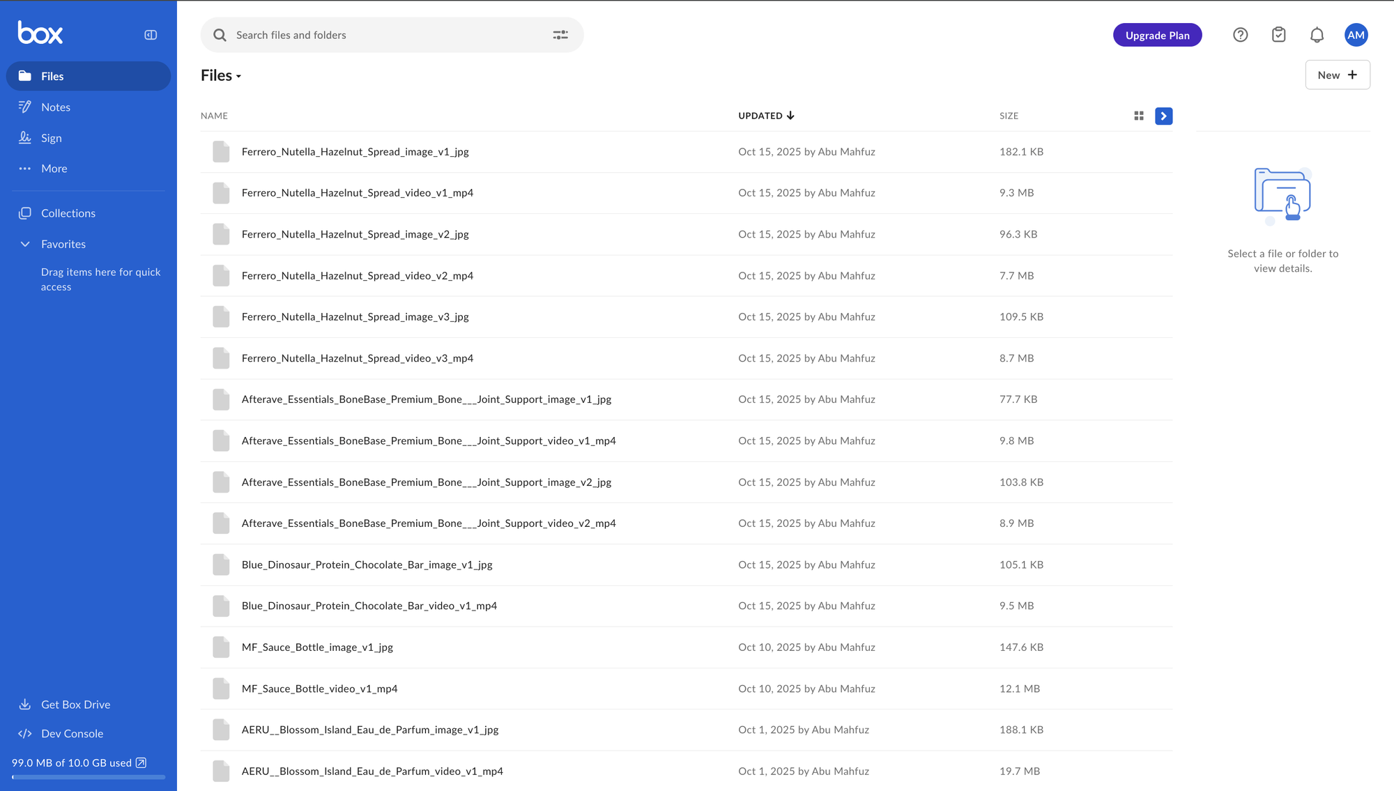The image size is (1394, 791).
Task: Switch to grid view
Action: pyautogui.click(x=1139, y=116)
